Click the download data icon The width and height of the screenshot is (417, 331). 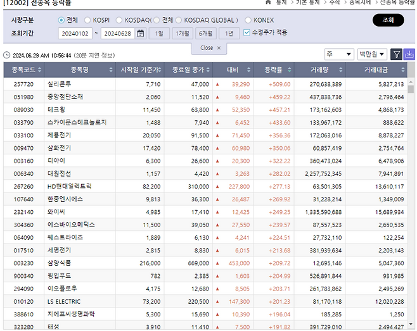click(409, 55)
